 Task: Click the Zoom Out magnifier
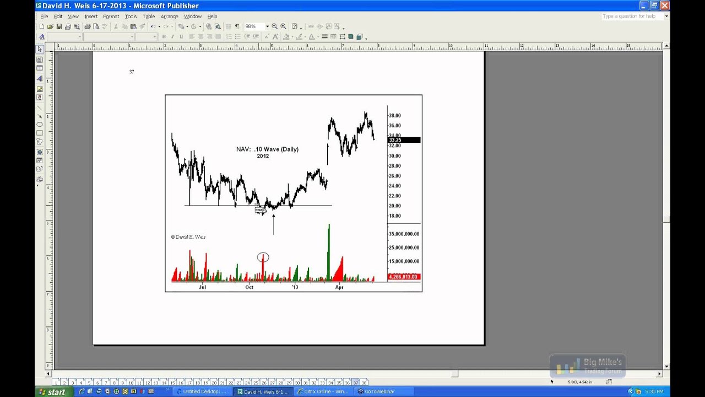tap(274, 26)
